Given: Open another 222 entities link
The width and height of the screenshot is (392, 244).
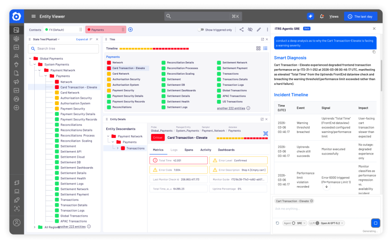Looking at the screenshot, I should tap(231, 108).
